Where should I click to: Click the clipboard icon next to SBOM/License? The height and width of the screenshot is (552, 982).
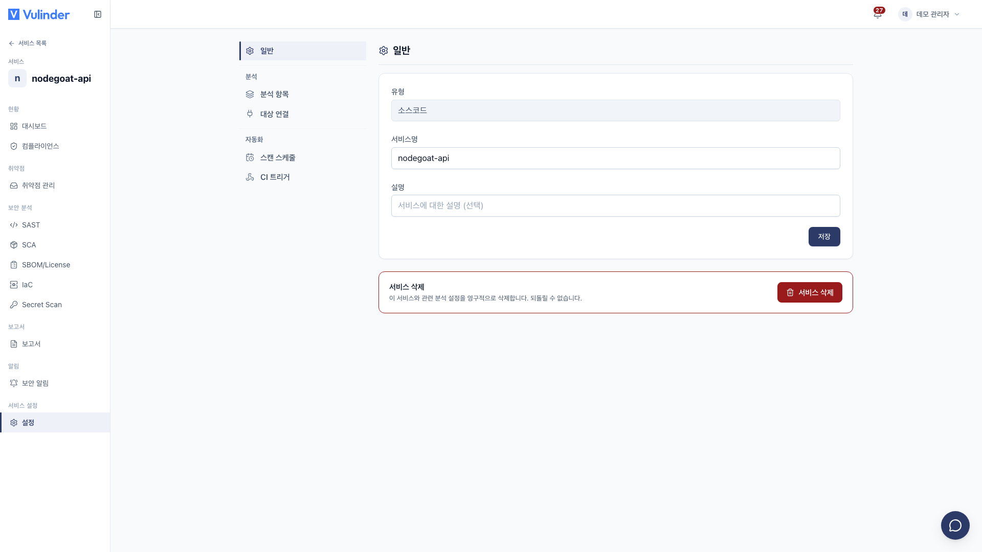[14, 265]
